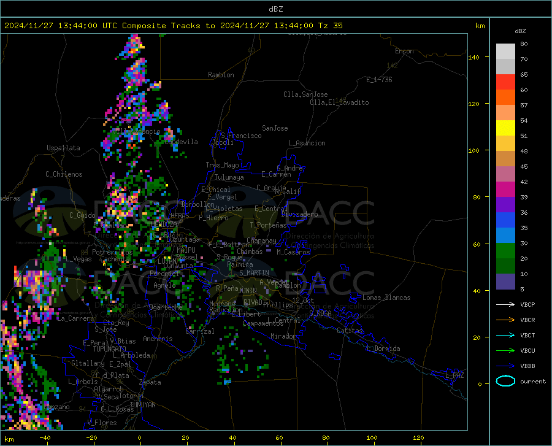
Task: Click the Uspallata town label
Action: pos(63,148)
